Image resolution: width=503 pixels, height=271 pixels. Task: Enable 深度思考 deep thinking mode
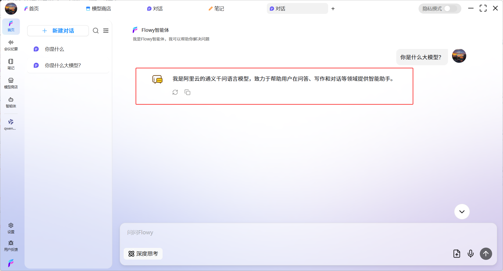143,254
